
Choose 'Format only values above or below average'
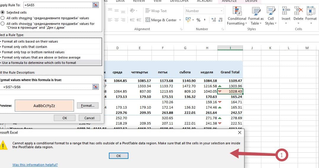pyautogui.click(x=51, y=57)
